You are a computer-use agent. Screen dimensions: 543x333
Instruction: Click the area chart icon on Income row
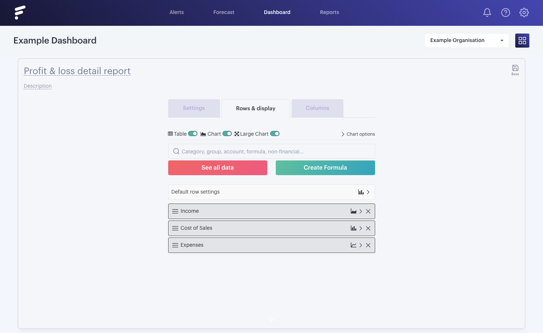[x=353, y=211]
